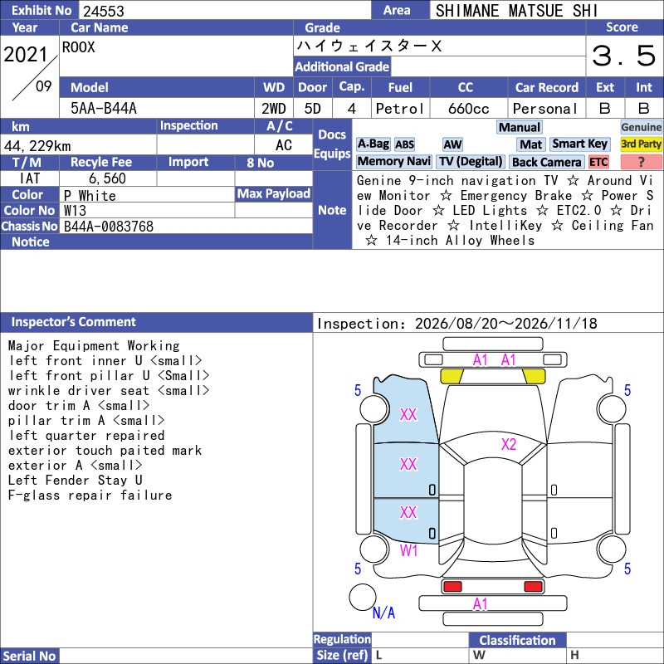Click the B grade under Int

pyautogui.click(x=644, y=109)
